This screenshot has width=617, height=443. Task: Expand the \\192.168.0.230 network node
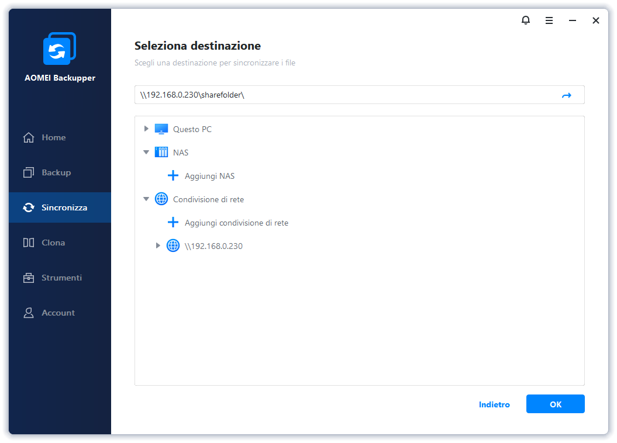(158, 245)
